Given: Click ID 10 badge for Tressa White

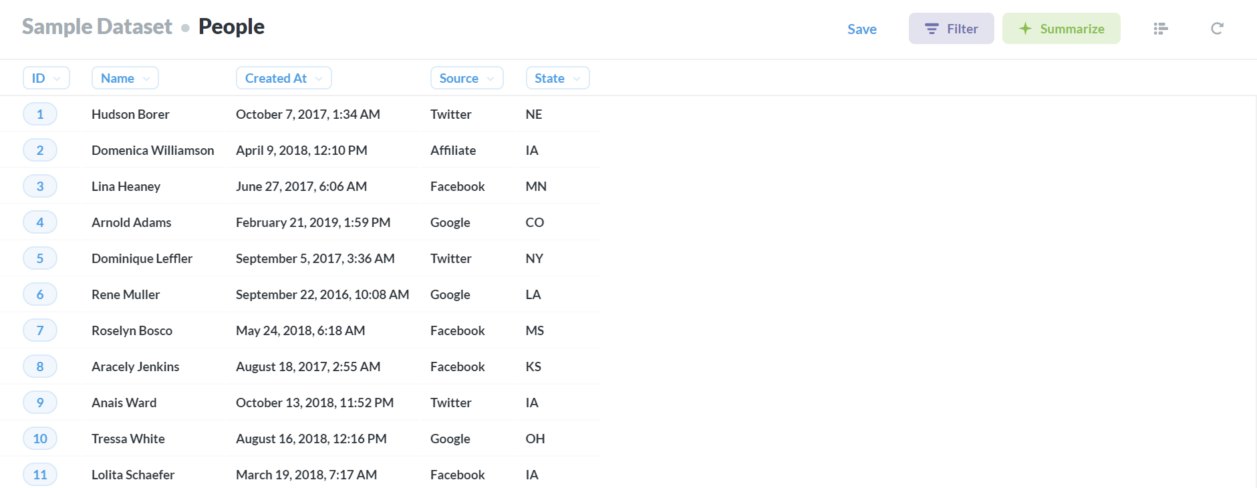Looking at the screenshot, I should (40, 439).
